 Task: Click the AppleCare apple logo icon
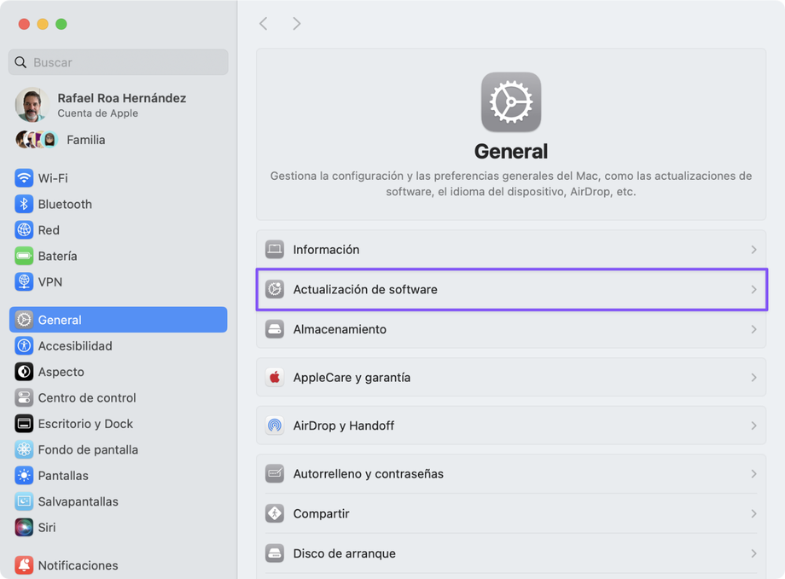tap(275, 378)
